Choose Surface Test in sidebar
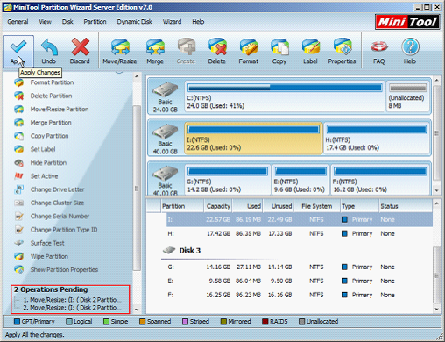Viewport: 445px width, 342px height. pos(39,243)
